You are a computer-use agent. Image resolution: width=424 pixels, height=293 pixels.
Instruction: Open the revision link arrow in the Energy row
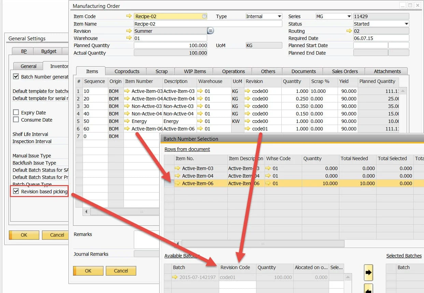coord(248,121)
